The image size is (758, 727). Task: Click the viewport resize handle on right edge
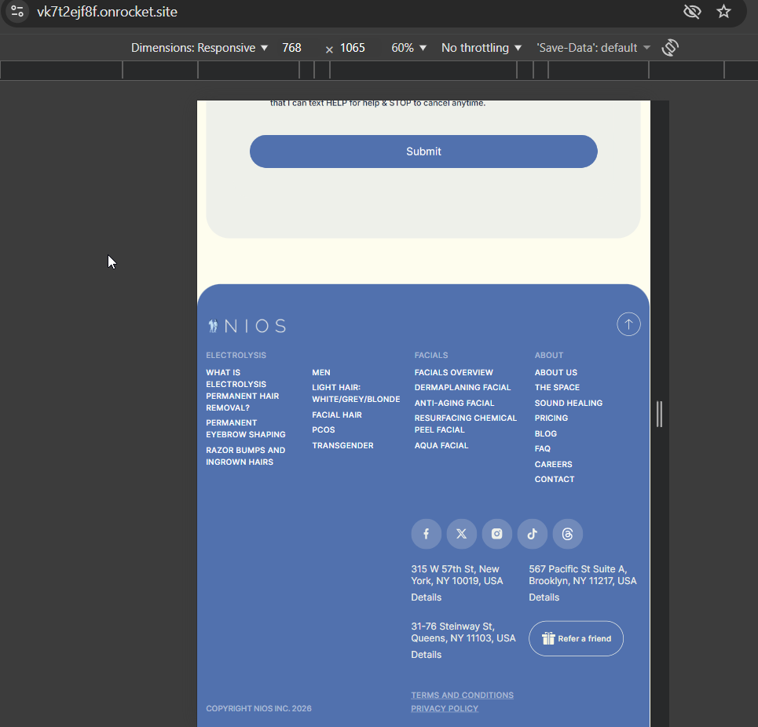(659, 414)
